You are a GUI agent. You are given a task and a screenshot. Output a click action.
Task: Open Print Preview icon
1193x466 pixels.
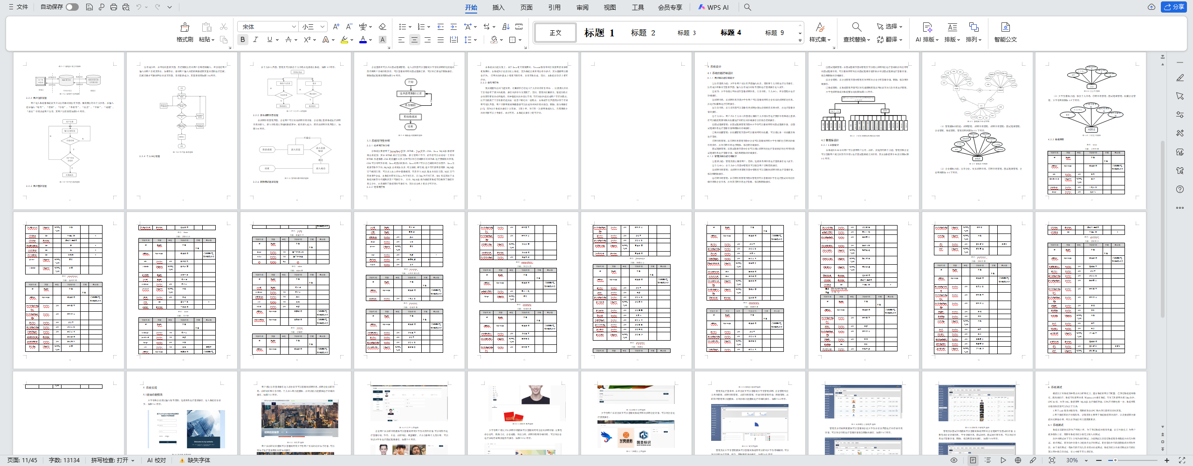point(126,7)
